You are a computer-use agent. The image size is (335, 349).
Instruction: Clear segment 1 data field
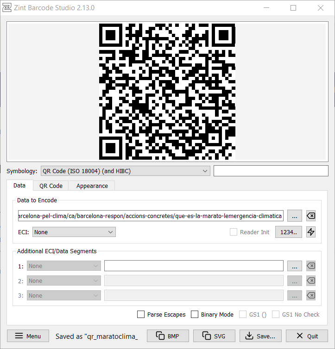(x=311, y=266)
